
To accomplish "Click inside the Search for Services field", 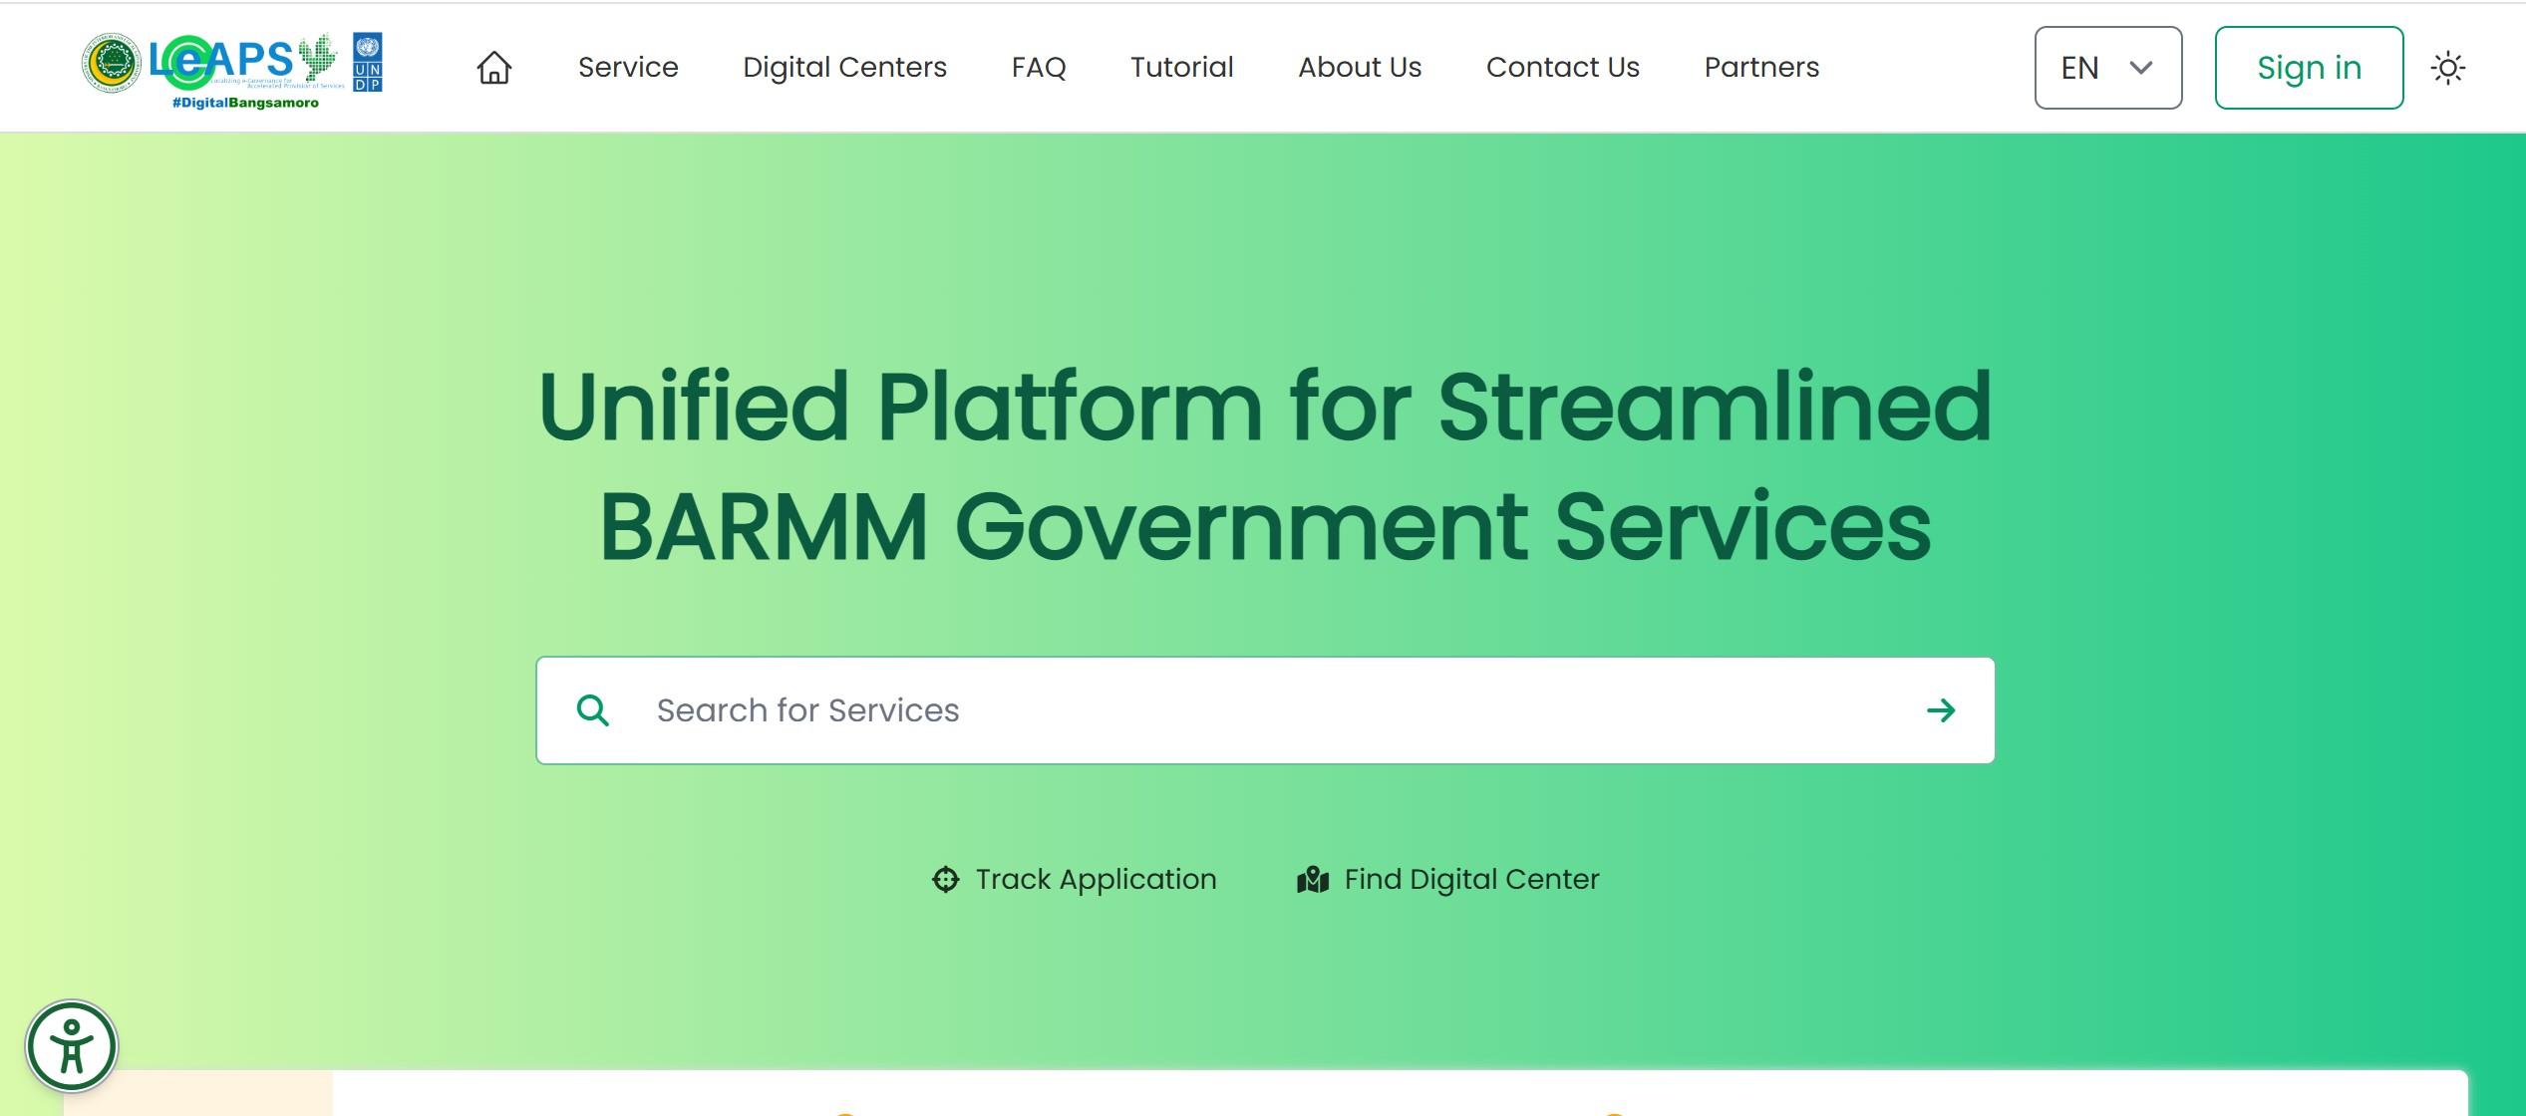I will 1097,709.
